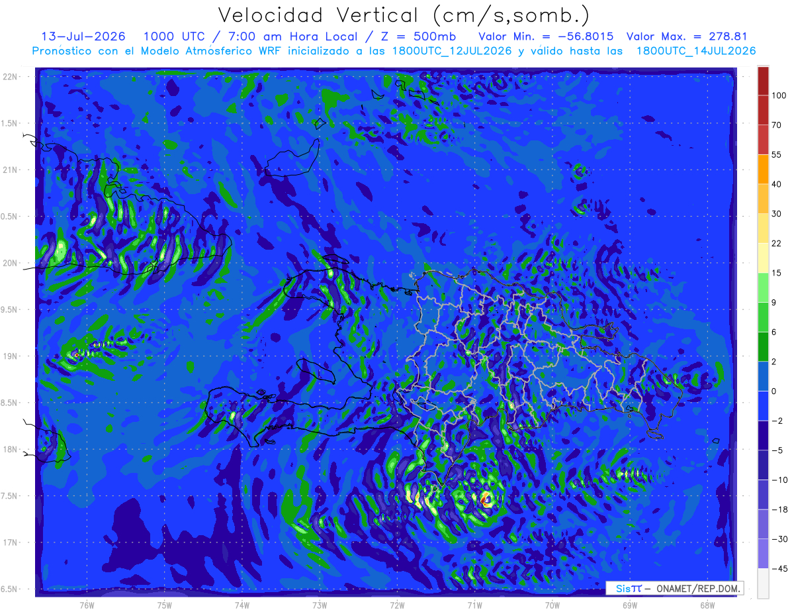
Task: Click the colorbar label "70"
Action: point(777,125)
